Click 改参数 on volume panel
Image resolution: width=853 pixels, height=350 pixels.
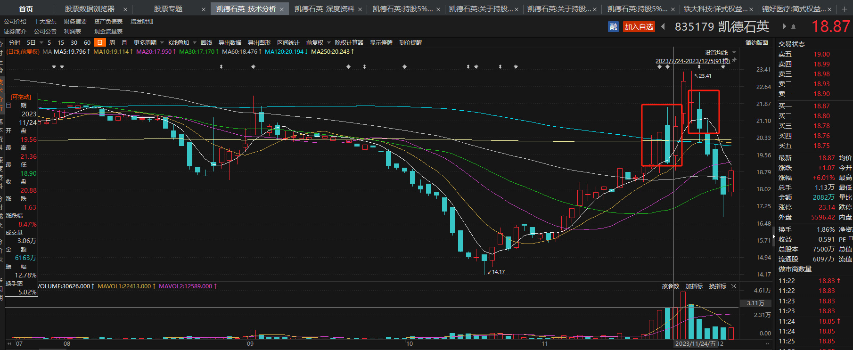point(671,286)
